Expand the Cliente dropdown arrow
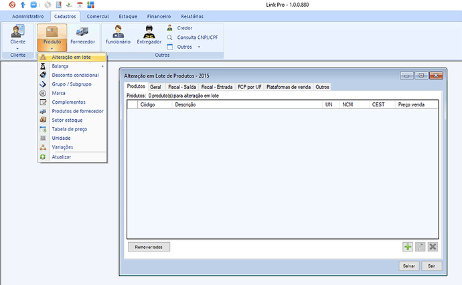 pos(17,49)
